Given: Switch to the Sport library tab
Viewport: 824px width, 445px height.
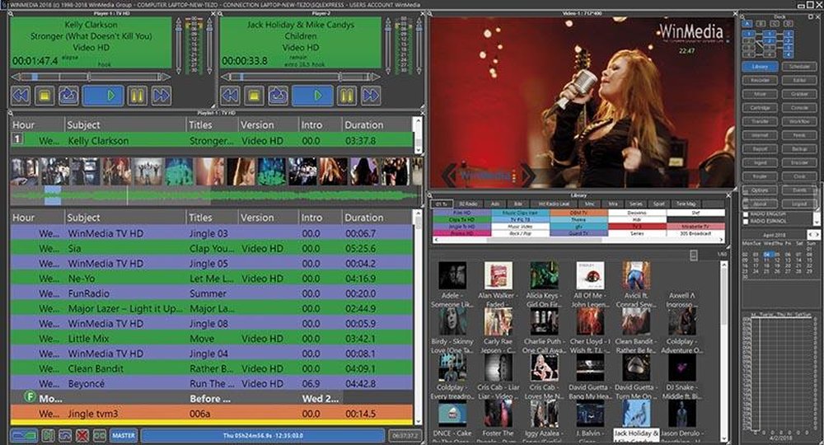Looking at the screenshot, I should (659, 204).
